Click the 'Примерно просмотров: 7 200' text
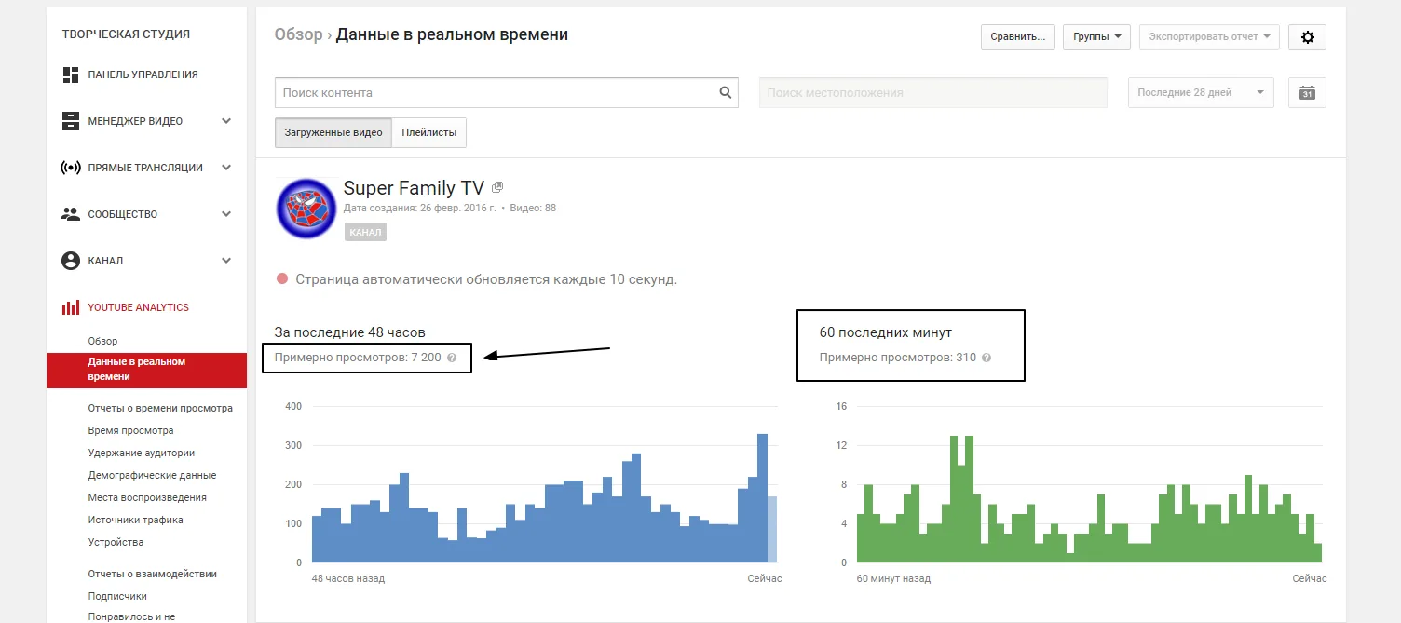 click(x=358, y=358)
